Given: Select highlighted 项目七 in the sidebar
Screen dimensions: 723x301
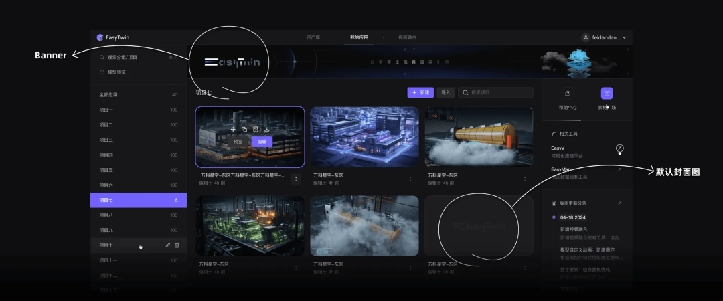Looking at the screenshot, I should (139, 200).
